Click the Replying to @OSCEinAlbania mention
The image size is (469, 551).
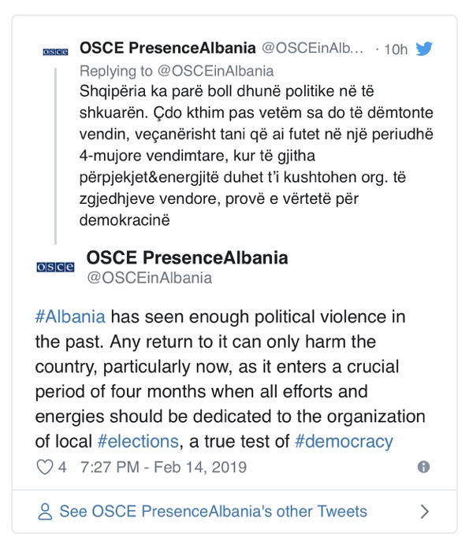click(x=177, y=71)
